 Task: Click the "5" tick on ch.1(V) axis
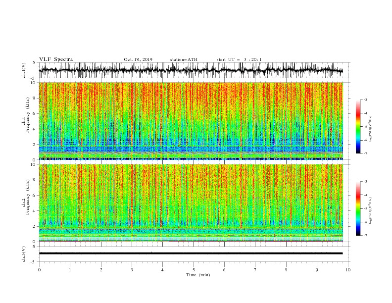coord(34,63)
